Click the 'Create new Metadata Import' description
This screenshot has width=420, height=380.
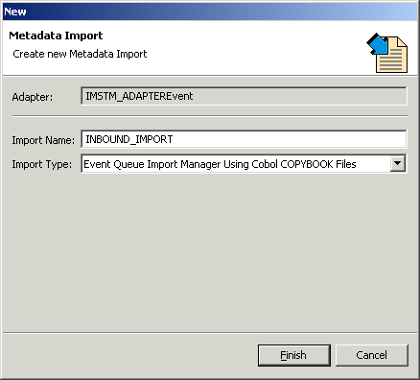tap(80, 54)
